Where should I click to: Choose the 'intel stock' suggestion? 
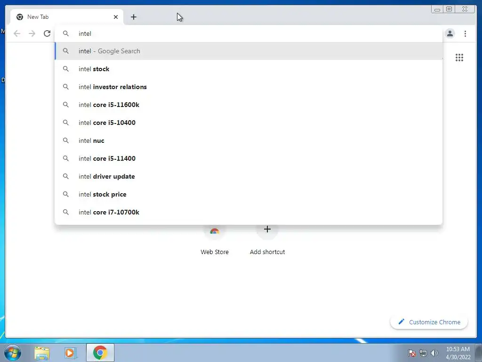pos(249,69)
